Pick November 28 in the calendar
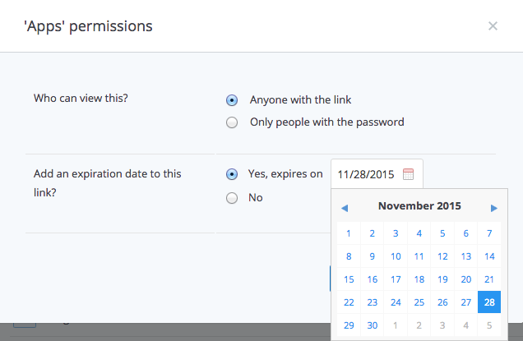Viewport: 523px width, 341px height. coord(489,302)
